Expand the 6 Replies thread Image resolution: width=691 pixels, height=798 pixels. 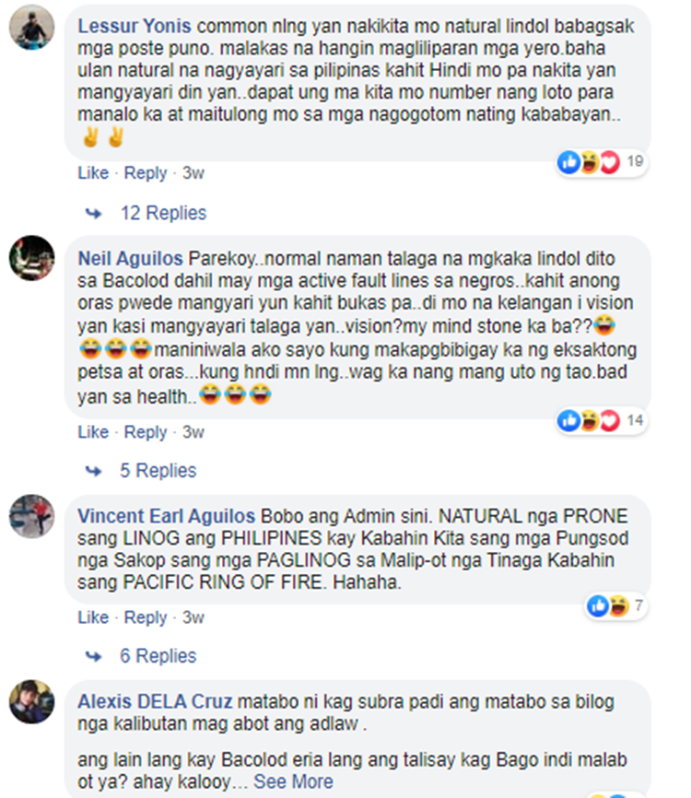[x=158, y=655]
